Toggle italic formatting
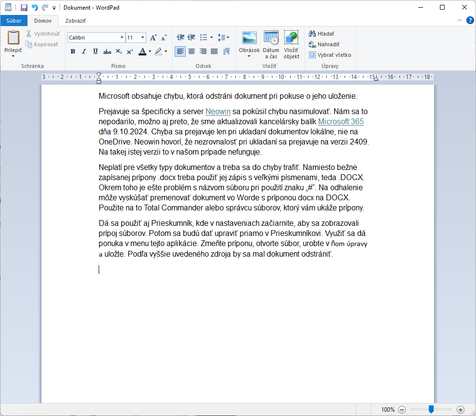476x416 pixels. 84,52
